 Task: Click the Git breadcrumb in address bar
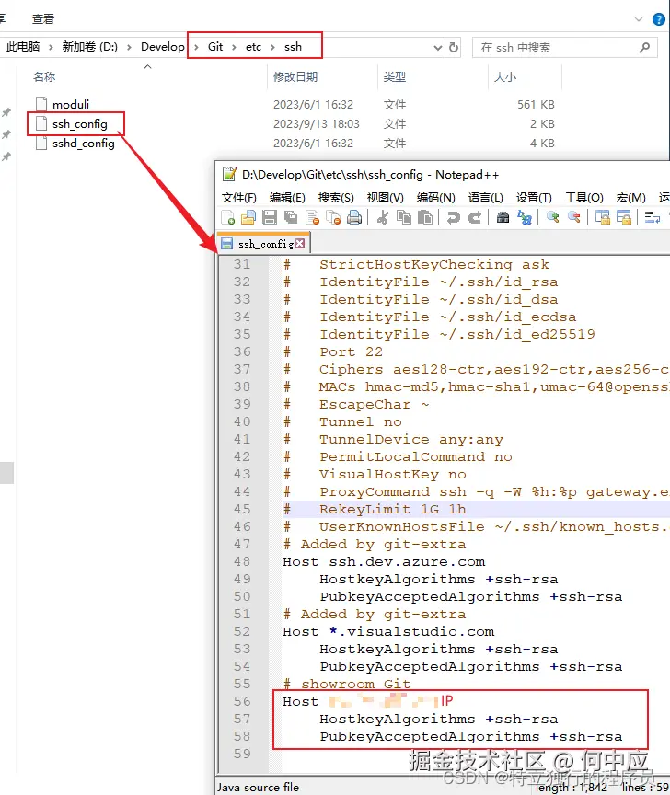coord(215,47)
